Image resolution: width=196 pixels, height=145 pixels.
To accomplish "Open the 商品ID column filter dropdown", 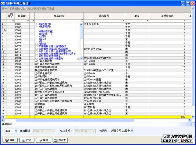I will [29, 20].
